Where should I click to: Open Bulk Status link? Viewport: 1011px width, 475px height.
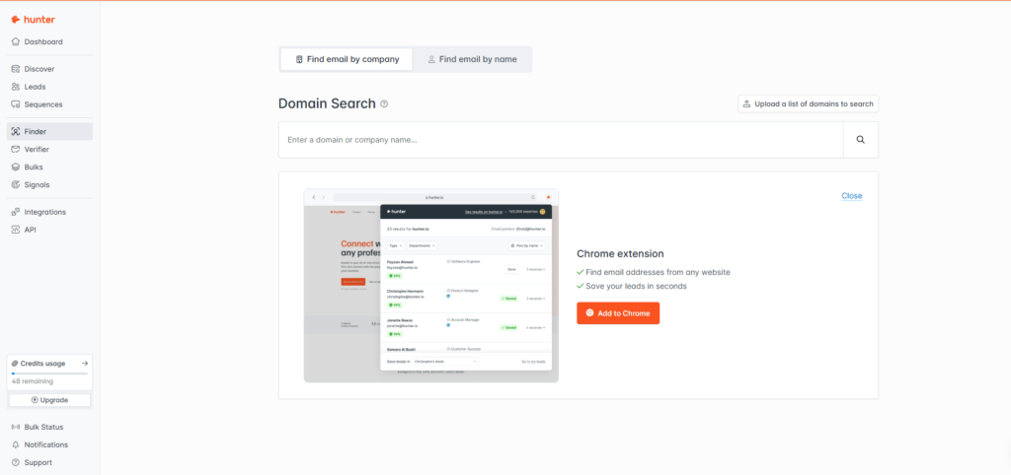point(49,427)
